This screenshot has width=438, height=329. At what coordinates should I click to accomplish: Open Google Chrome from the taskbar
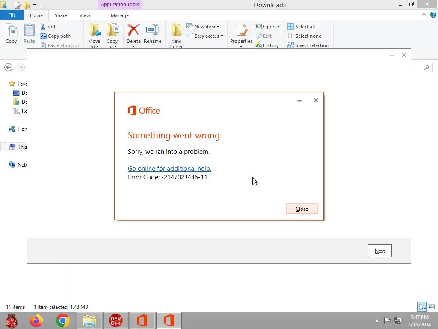[63, 320]
